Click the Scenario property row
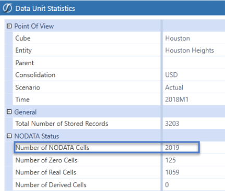225x191 pixels. click(119, 87)
